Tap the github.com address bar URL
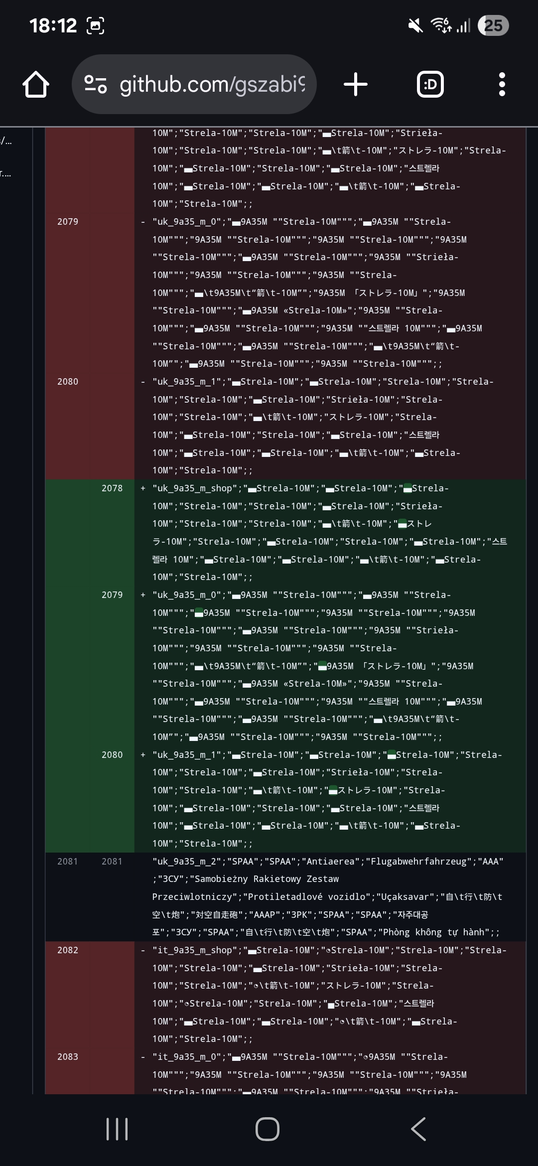This screenshot has width=538, height=1166. pos(212,84)
